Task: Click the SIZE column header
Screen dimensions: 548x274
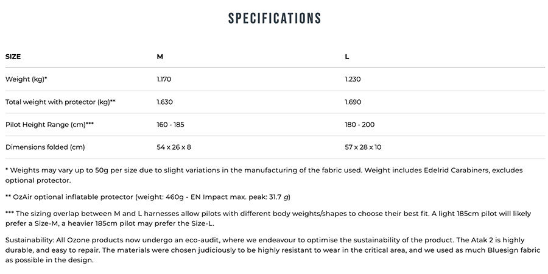Action: coord(13,57)
